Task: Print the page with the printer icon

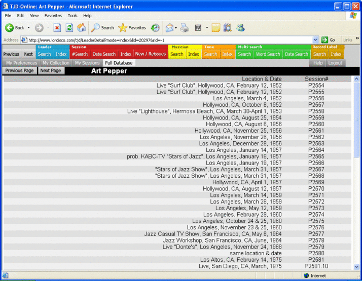Action: [185, 28]
